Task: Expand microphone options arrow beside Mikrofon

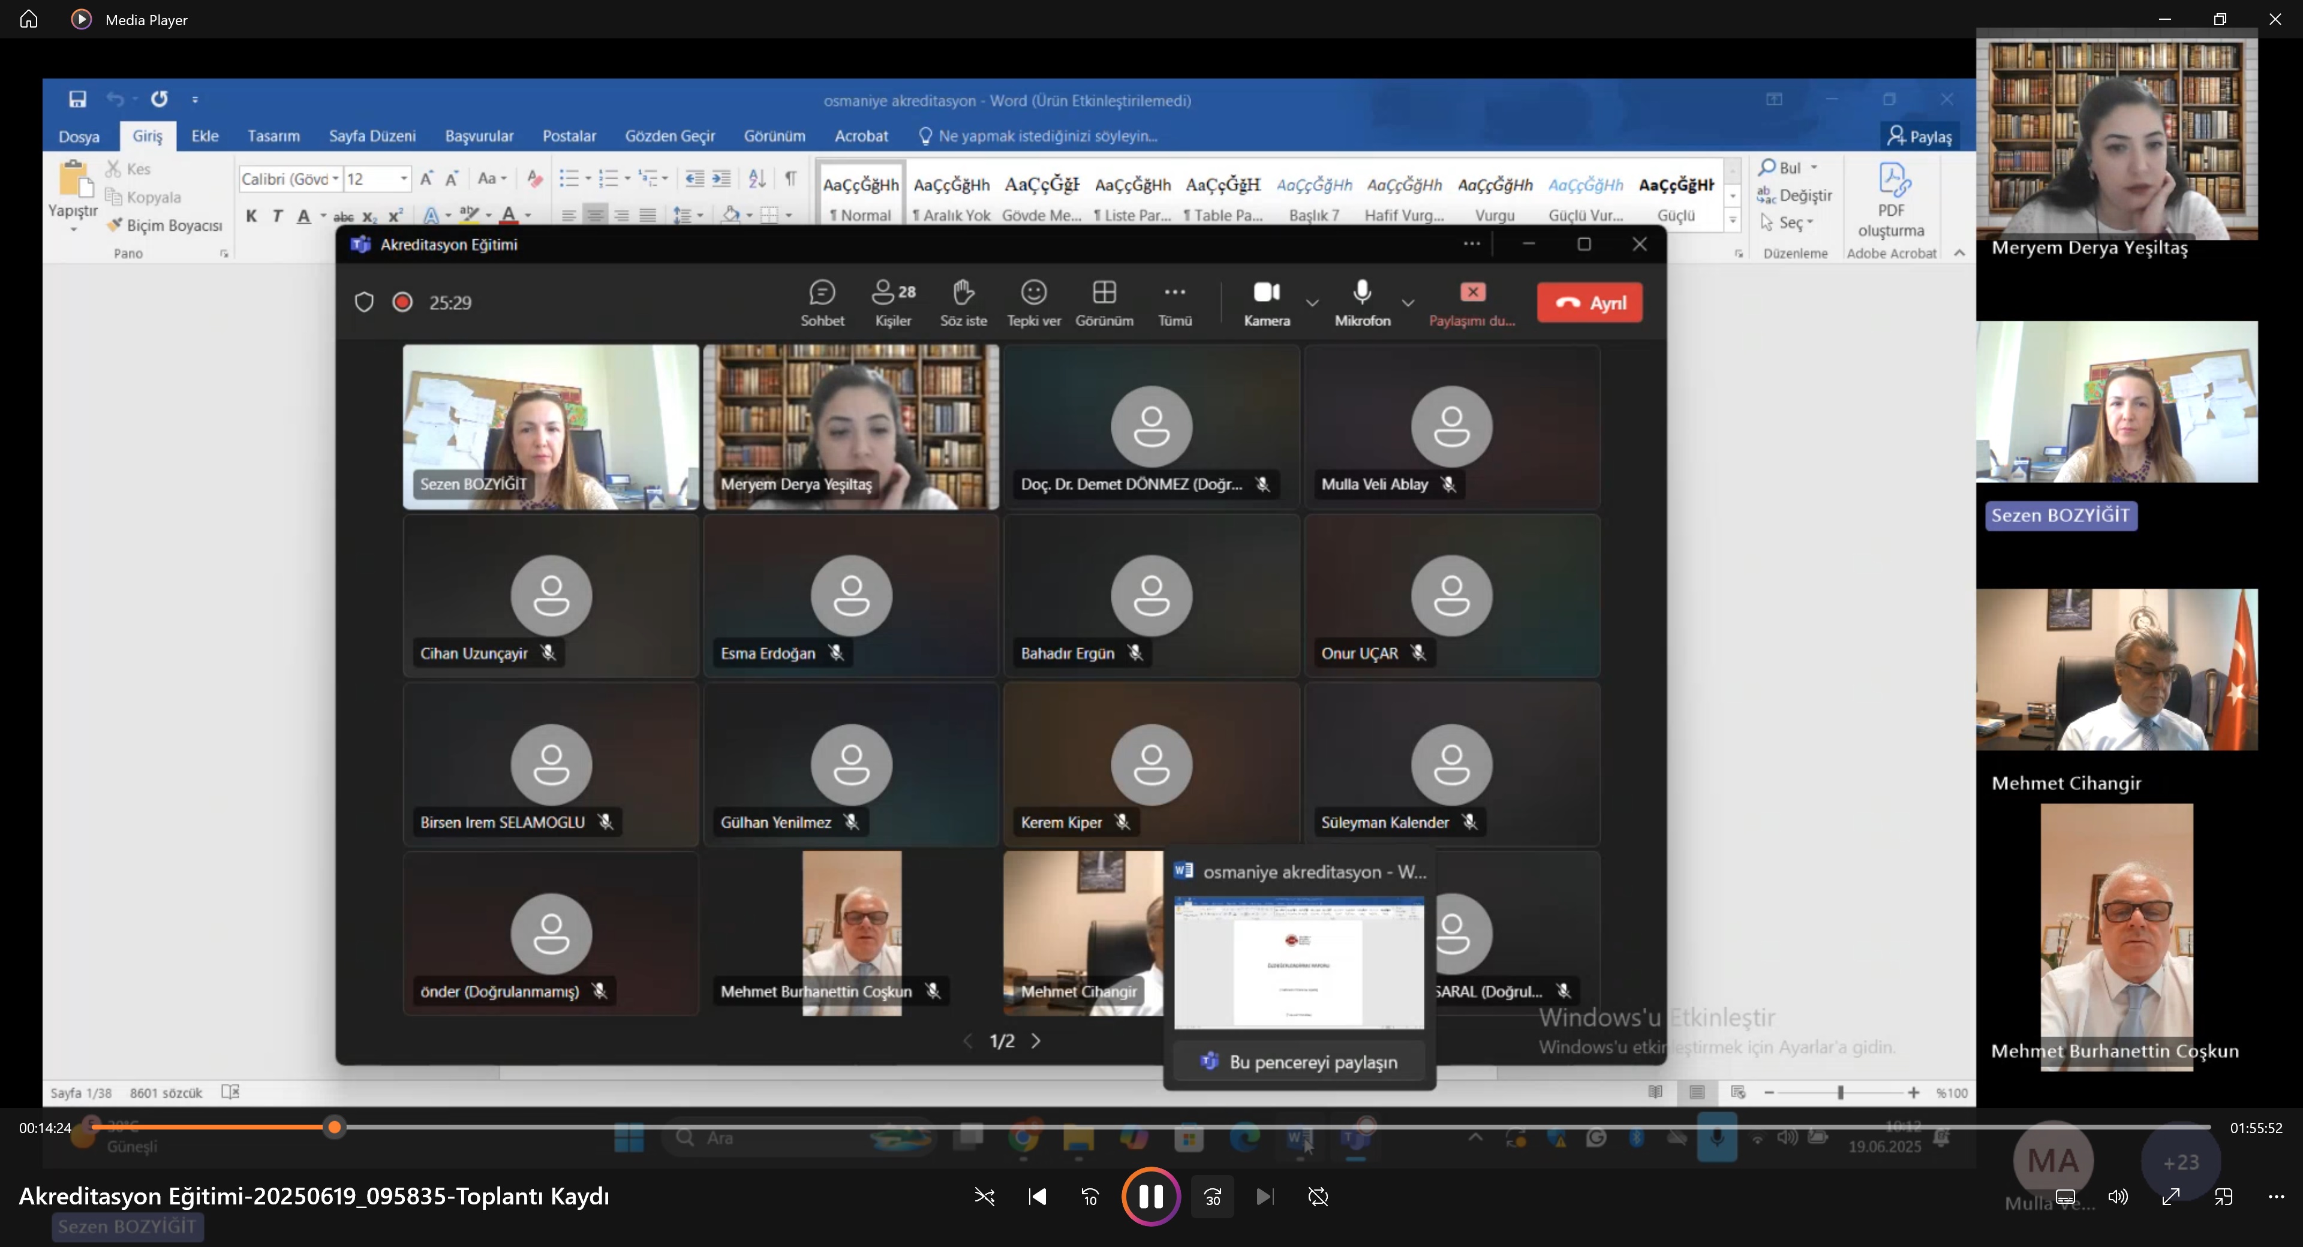Action: tap(1408, 303)
